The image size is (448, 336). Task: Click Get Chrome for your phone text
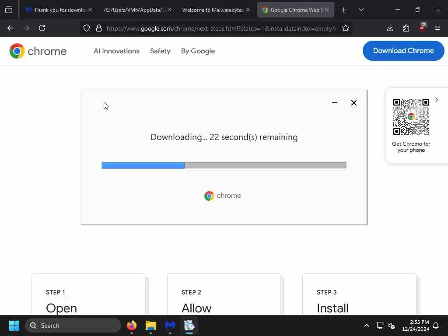tap(411, 147)
